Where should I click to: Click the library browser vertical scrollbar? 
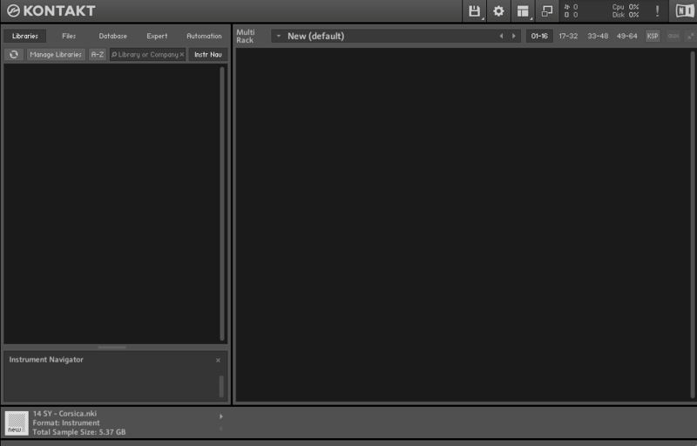pos(222,204)
